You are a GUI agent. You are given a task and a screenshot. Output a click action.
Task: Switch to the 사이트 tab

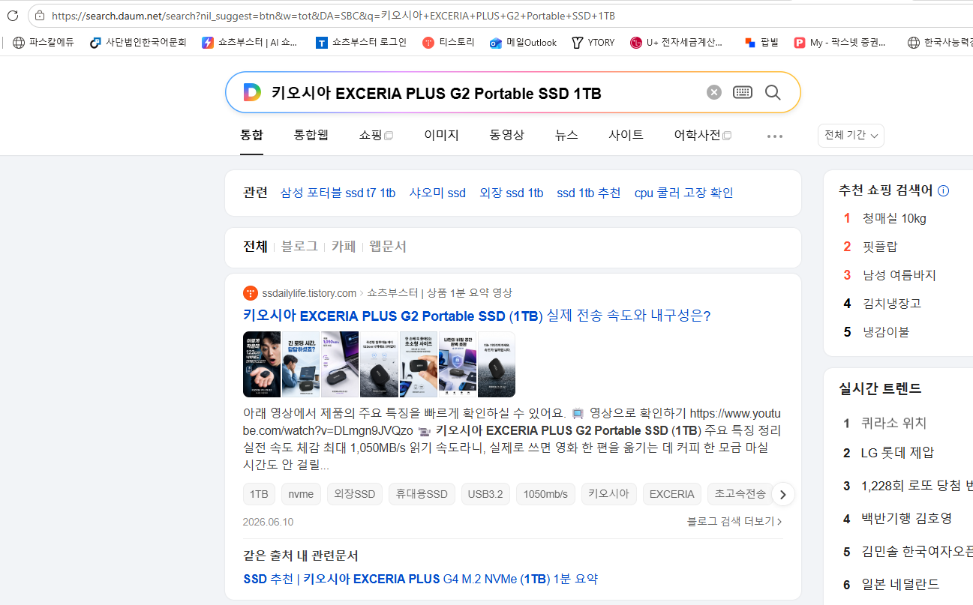(x=626, y=135)
